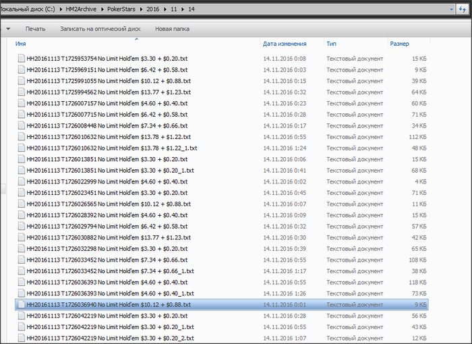
Task: Click file icon of T1726010632 $13.78 + $1.22_1.txt
Action: pos(21,148)
